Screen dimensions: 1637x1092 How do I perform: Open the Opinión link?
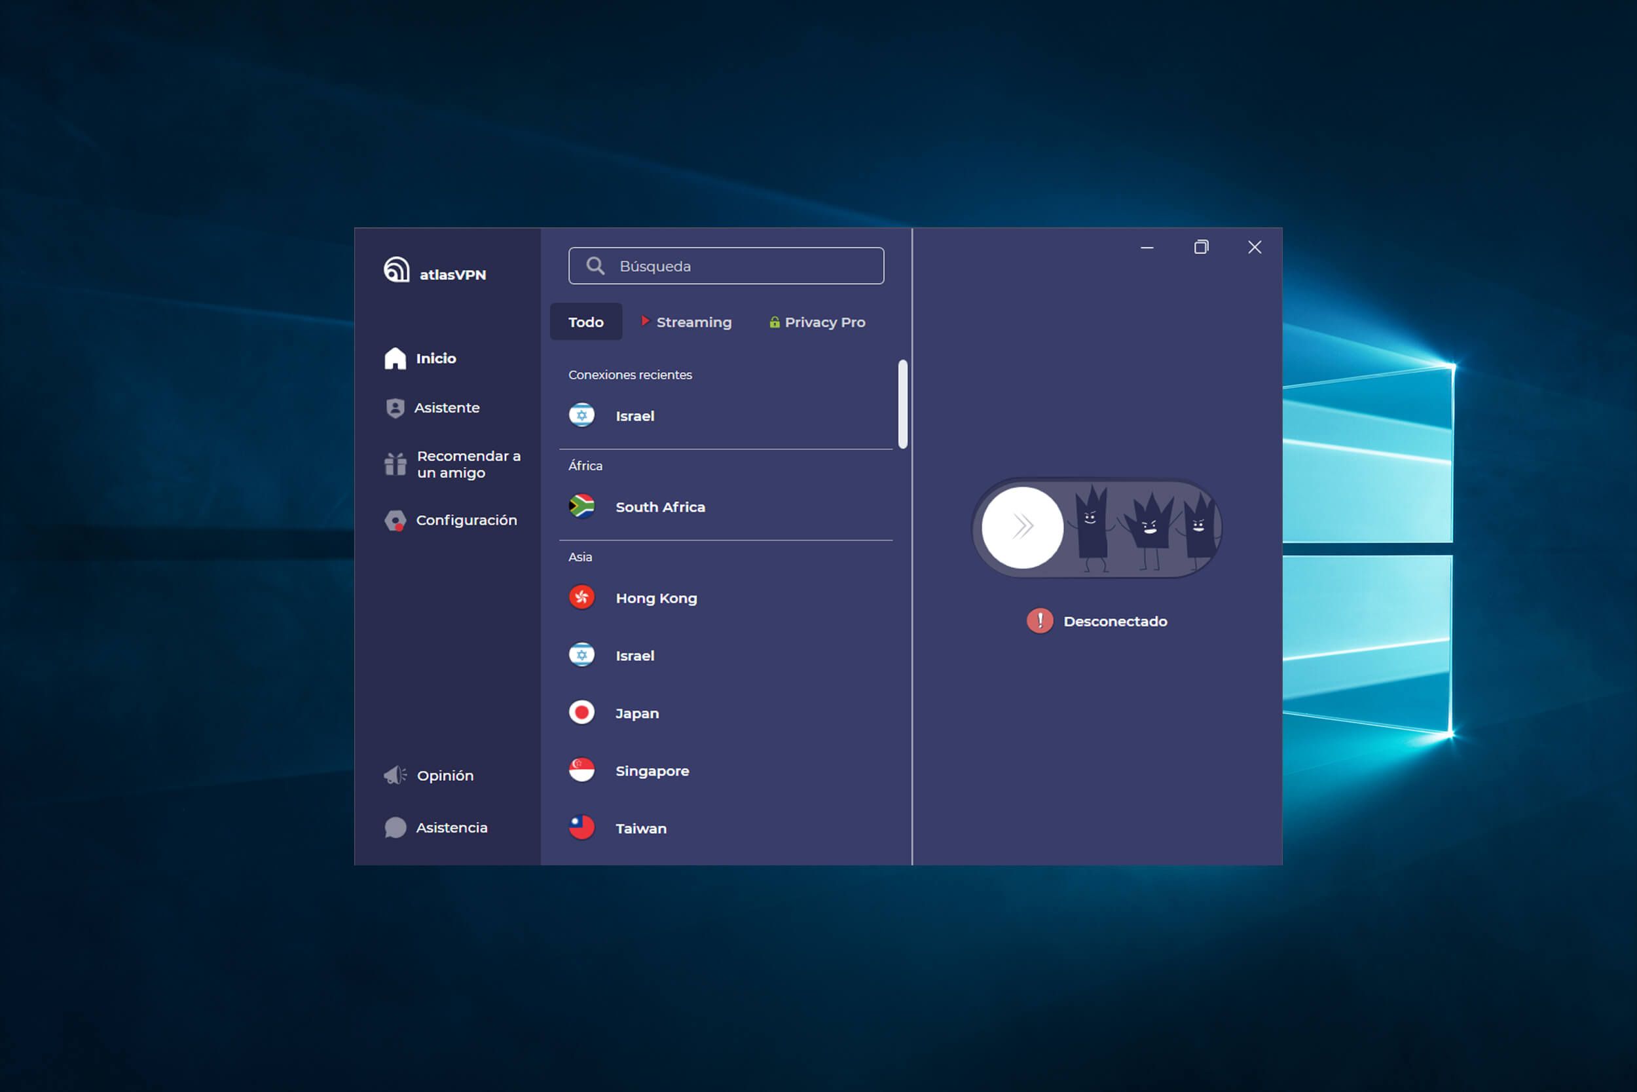[429, 775]
